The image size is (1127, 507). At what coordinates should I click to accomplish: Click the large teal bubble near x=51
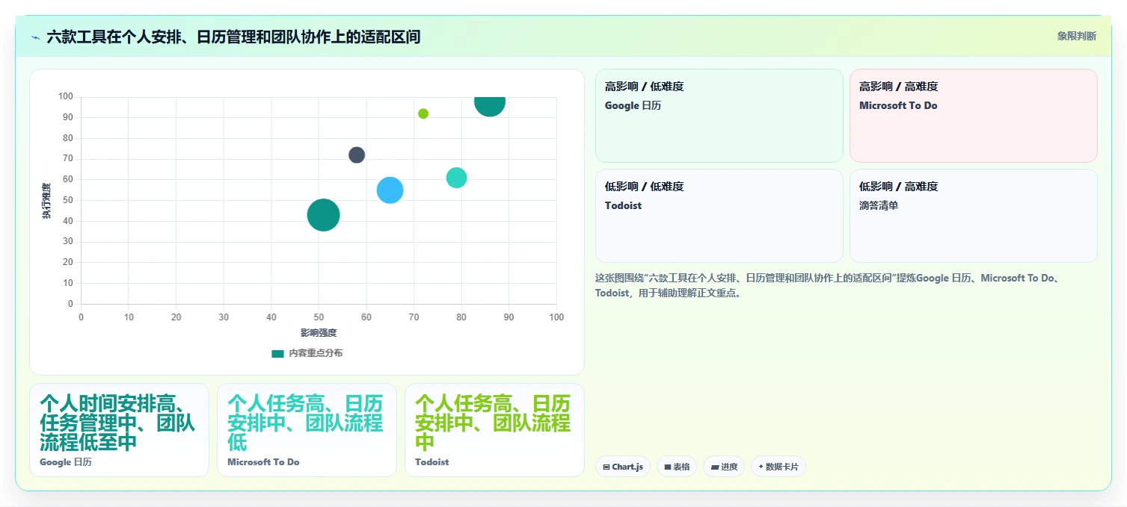[x=323, y=215]
